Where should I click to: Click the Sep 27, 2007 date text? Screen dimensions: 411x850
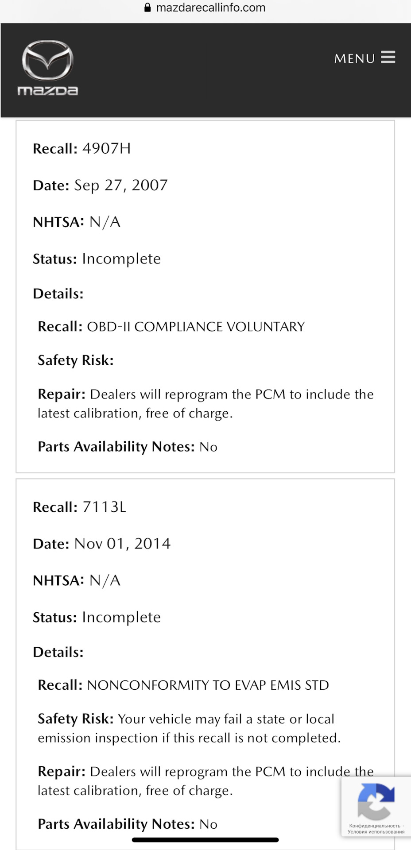(121, 185)
